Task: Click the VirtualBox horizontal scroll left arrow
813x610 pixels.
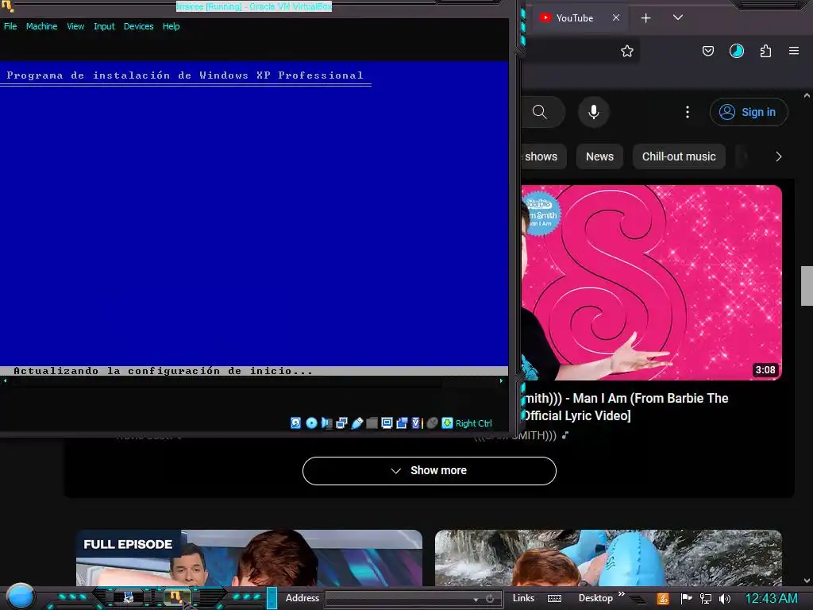Action: click(6, 380)
